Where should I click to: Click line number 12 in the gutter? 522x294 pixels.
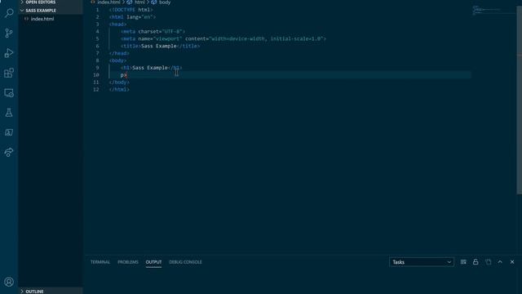[96, 89]
